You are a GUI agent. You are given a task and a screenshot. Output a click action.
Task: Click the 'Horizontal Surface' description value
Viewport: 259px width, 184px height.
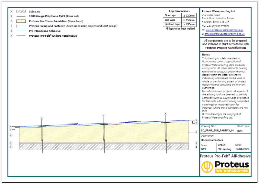tap(212, 140)
